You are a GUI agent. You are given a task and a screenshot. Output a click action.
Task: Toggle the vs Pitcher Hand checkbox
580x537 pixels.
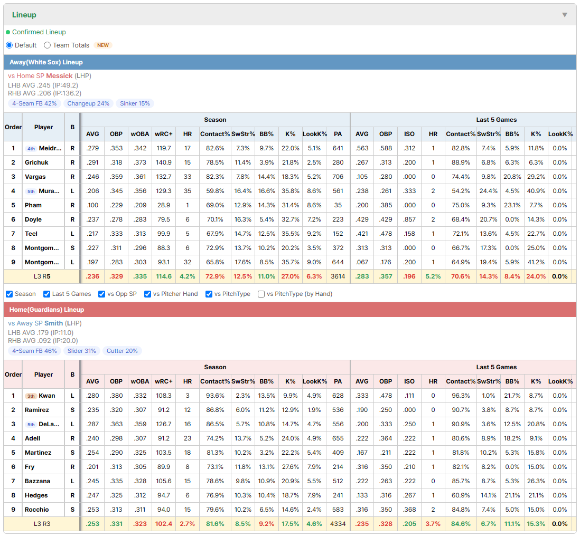[147, 294]
